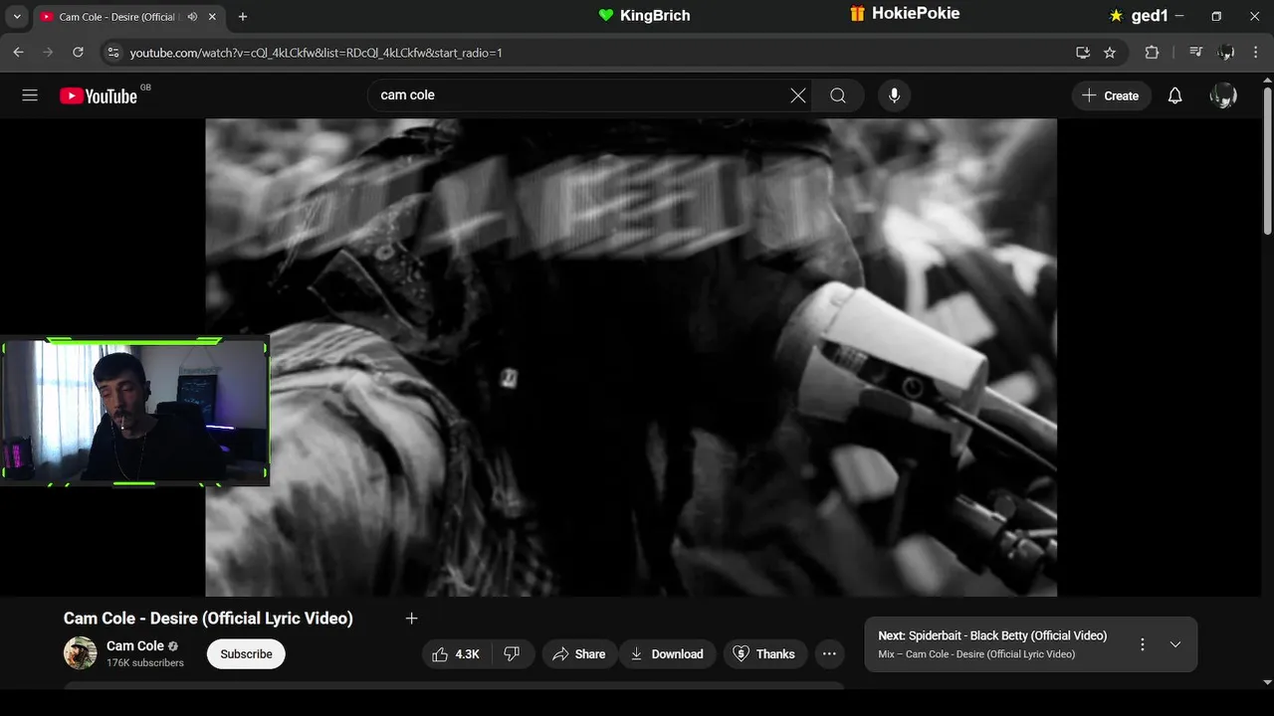
Task: Open the Cam Cole channel avatar
Action: (x=81, y=653)
